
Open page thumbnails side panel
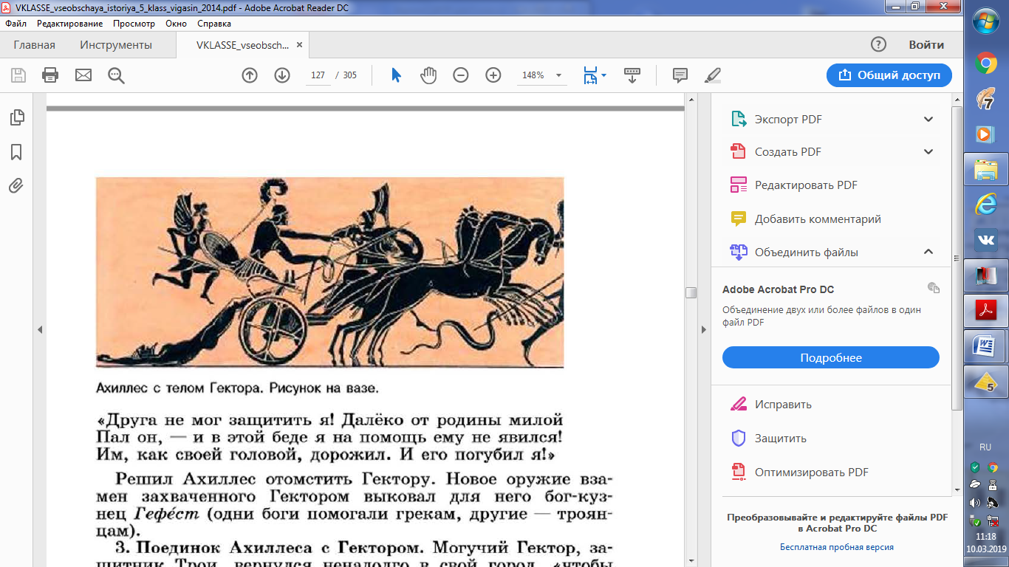click(16, 117)
